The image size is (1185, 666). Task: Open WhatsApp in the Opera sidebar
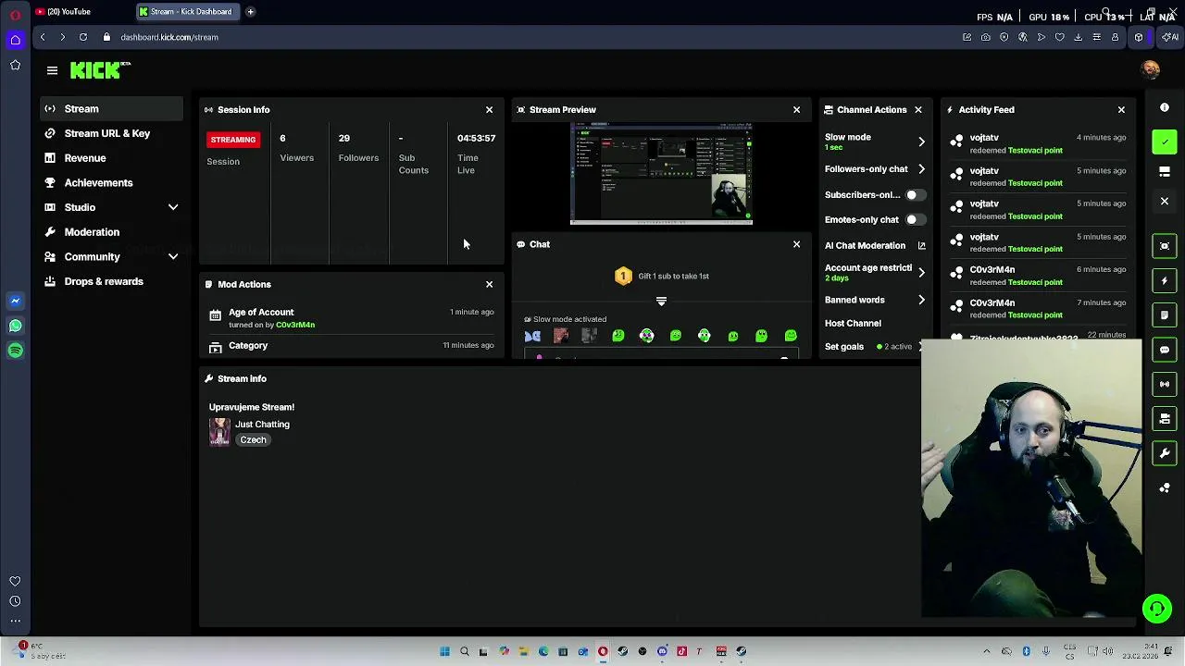coord(15,326)
